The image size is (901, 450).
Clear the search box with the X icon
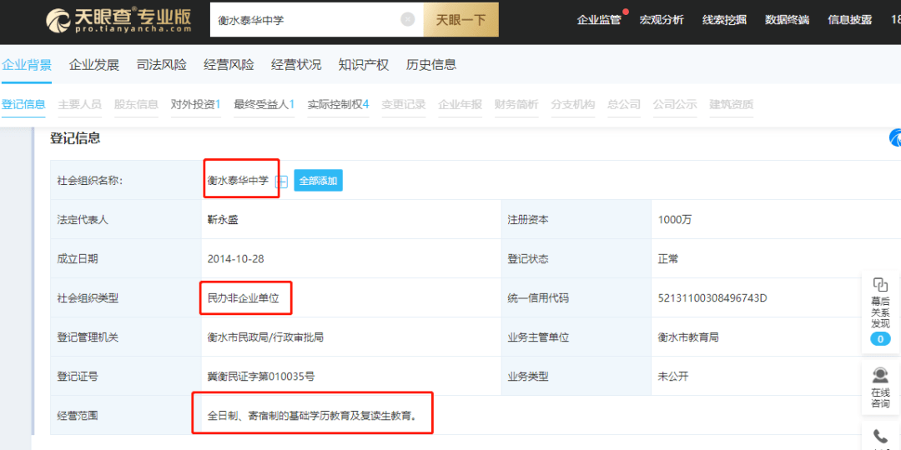[407, 19]
